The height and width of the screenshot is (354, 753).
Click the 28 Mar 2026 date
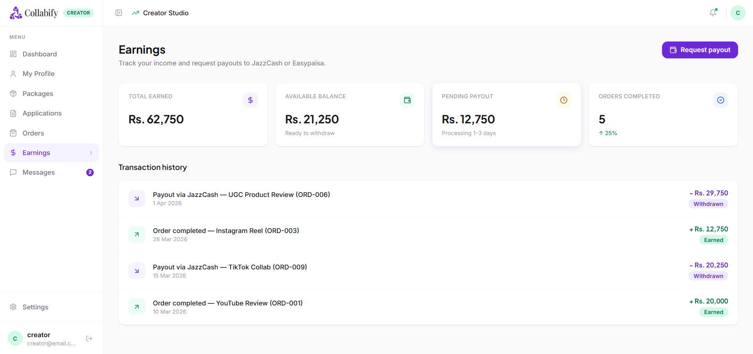tap(170, 239)
